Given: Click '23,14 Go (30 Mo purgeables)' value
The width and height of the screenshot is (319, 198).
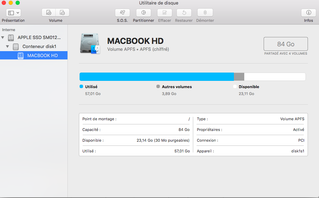Looking at the screenshot, I should [163, 141].
